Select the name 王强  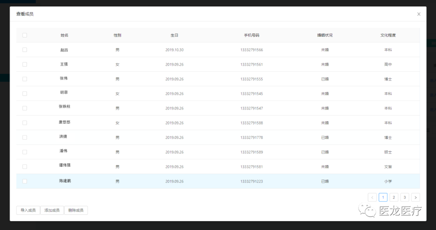pos(64,64)
